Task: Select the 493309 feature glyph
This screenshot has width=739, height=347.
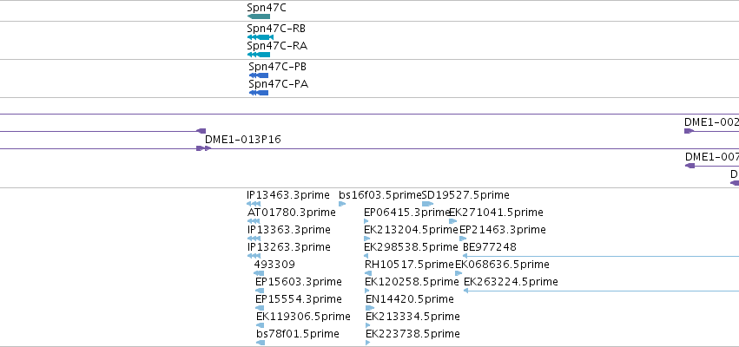Action: tap(259, 273)
